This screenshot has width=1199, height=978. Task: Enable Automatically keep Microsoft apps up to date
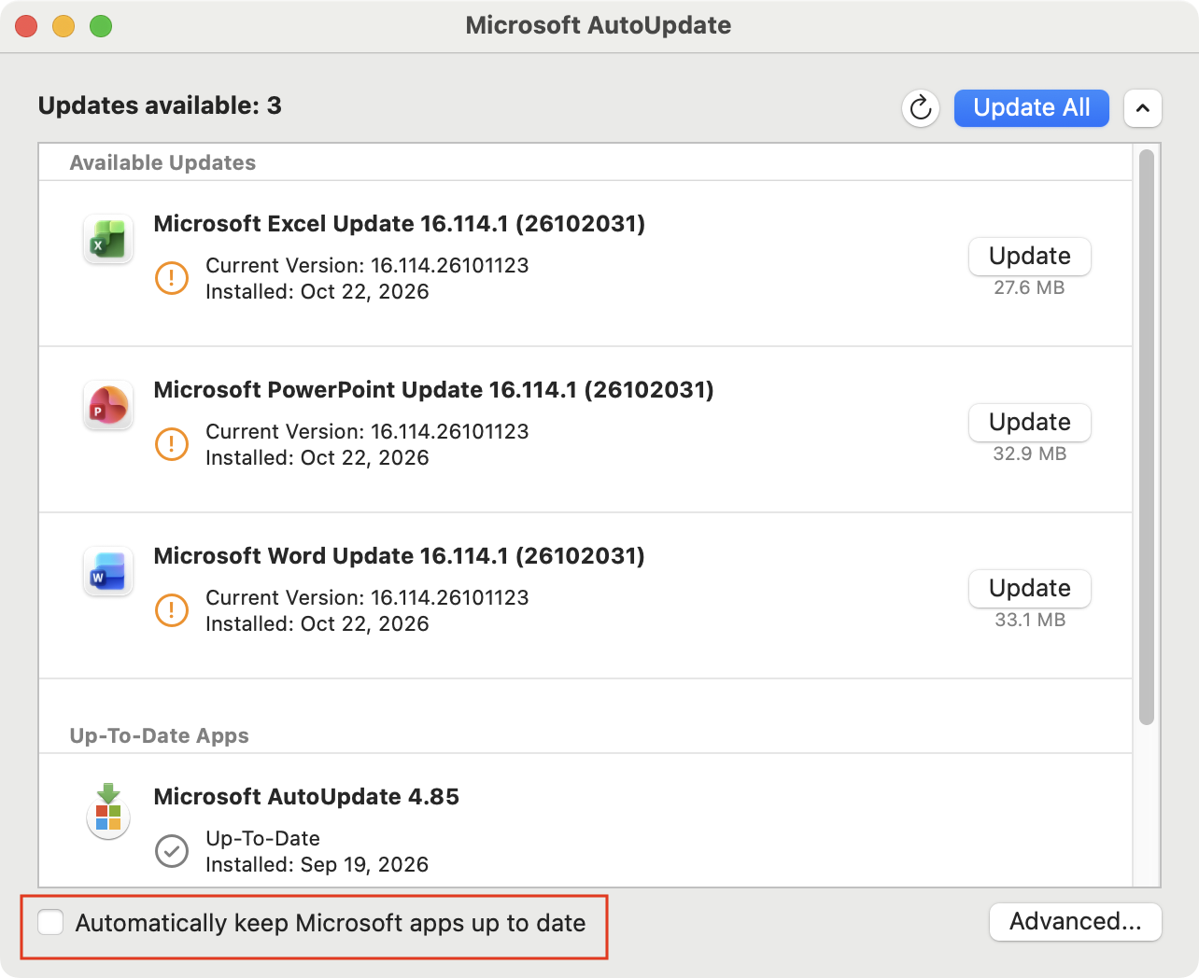50,922
